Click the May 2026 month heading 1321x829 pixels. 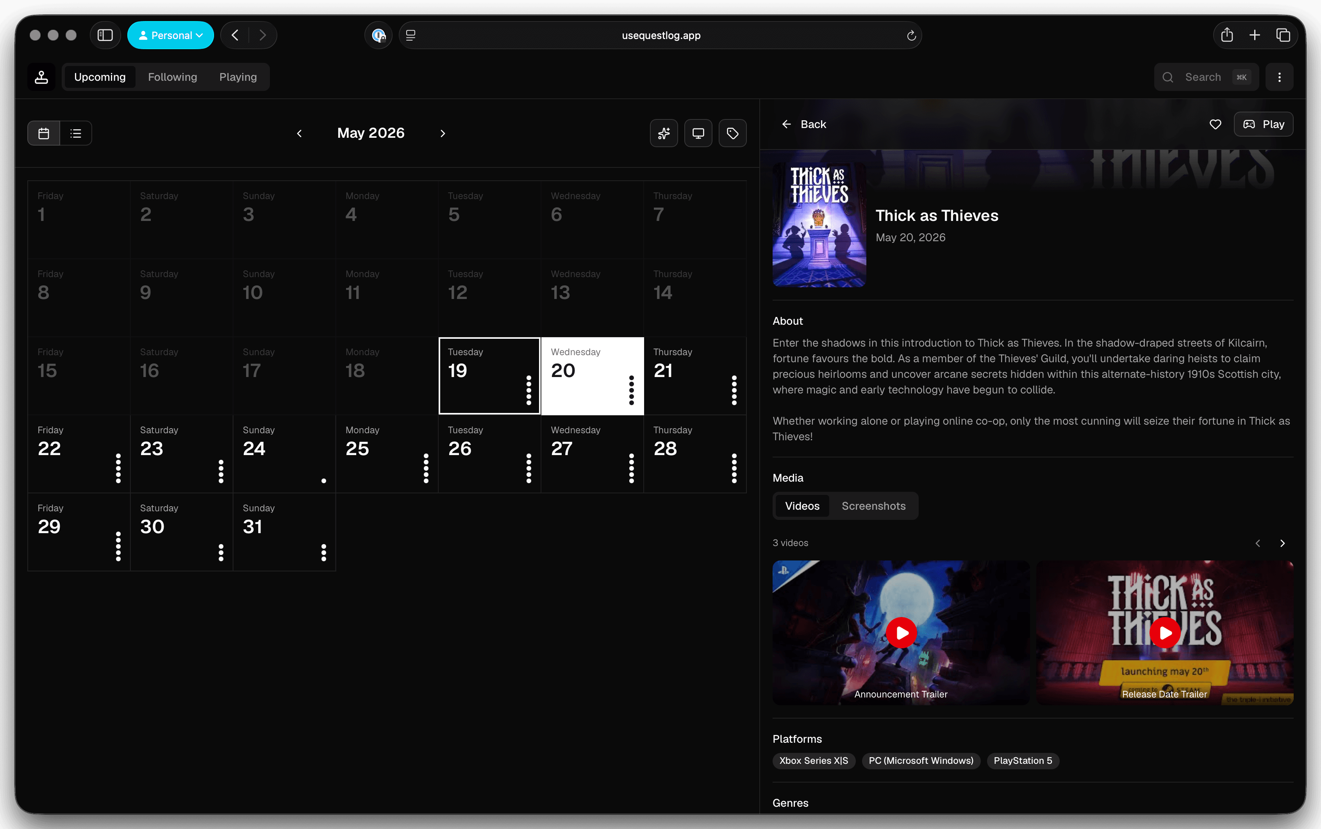point(371,133)
